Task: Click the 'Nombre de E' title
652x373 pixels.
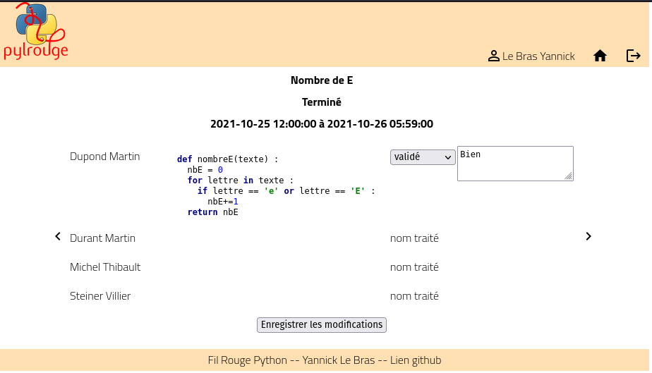Action: pos(322,80)
